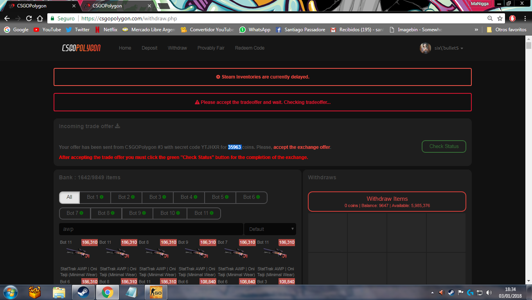This screenshot has height=300, width=532.
Task: Expand the six\'bulletS user dropdown
Action: (x=449, y=48)
